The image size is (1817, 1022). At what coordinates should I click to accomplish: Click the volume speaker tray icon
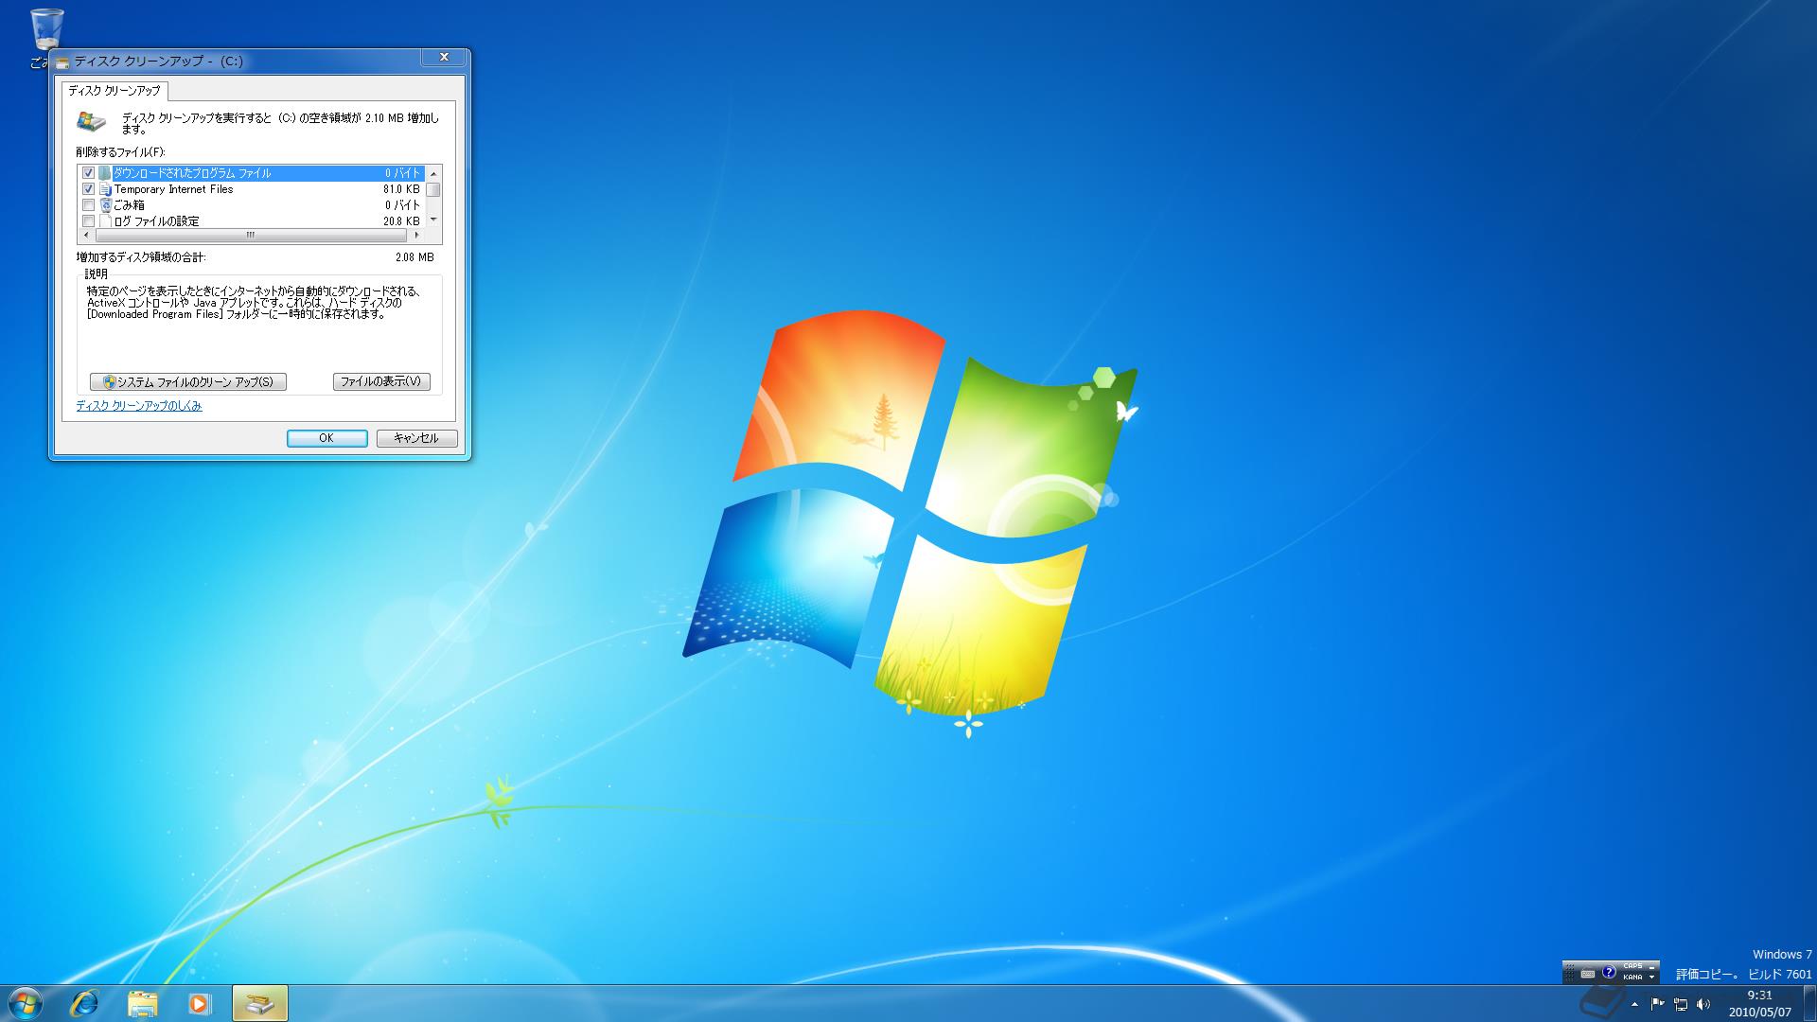click(x=1703, y=1004)
